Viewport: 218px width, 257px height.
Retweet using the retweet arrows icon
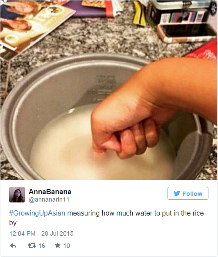tap(32, 246)
